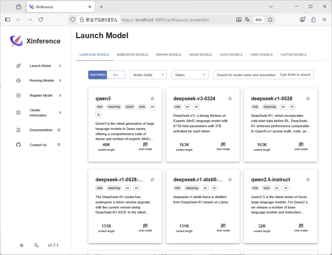Star the deepseek-r1-distill-... card
Viewport: 332px width, 255px height.
pos(230,179)
